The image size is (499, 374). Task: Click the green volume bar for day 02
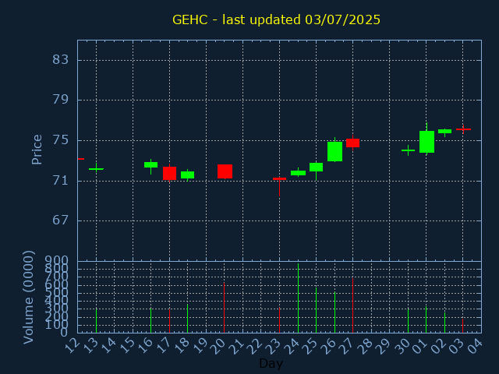[444, 323]
